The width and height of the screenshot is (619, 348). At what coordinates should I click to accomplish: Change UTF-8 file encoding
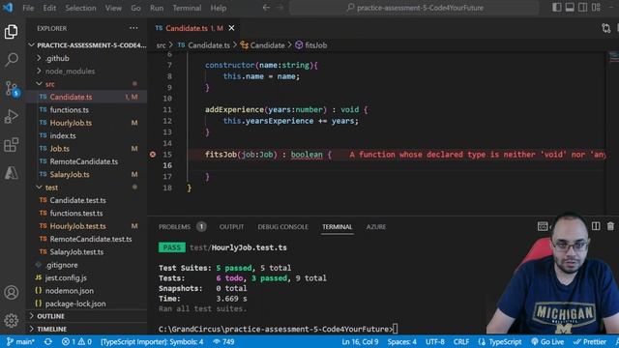pyautogui.click(x=434, y=341)
